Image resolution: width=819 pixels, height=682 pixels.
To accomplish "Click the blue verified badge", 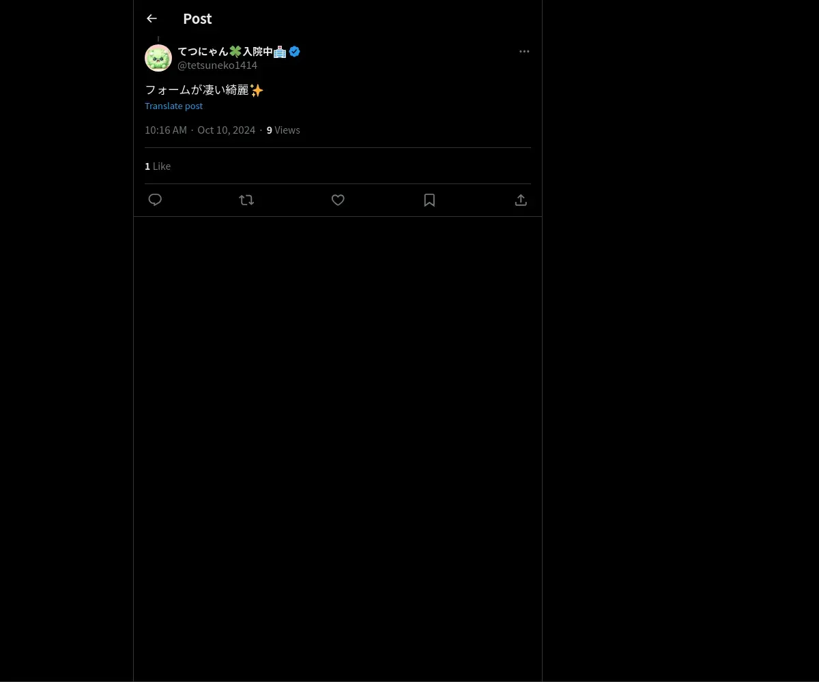I will click(x=294, y=51).
